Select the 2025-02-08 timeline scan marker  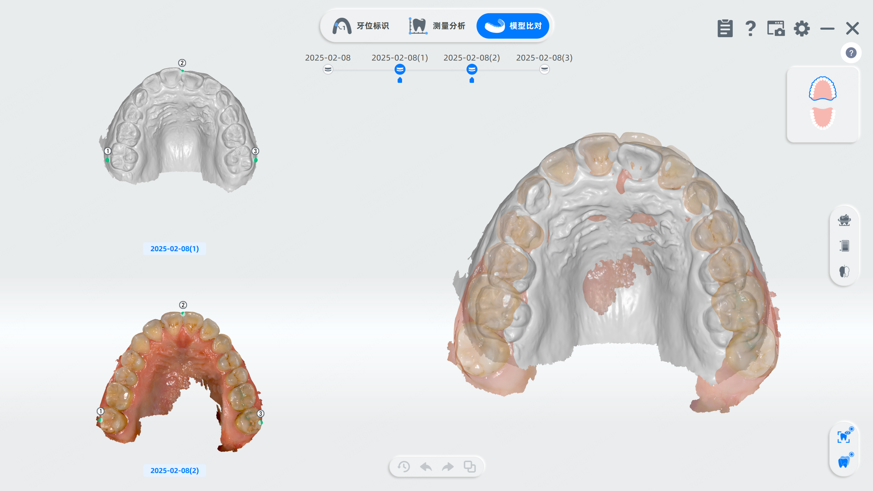pyautogui.click(x=328, y=70)
